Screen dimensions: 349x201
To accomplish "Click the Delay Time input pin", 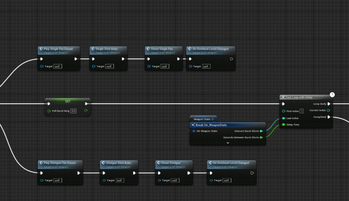I will point(283,125).
